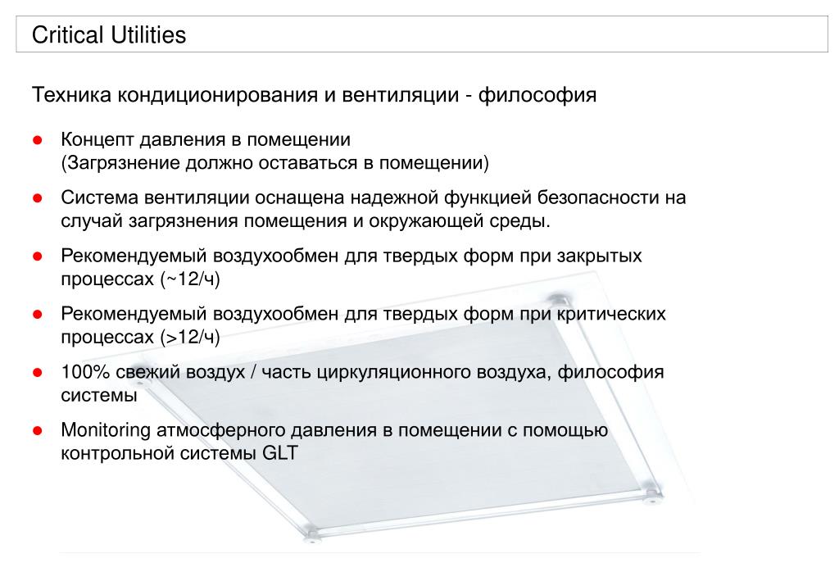Click the word 'системы' under fresh air bullet
Screen dimensions: 839x581
99,395
